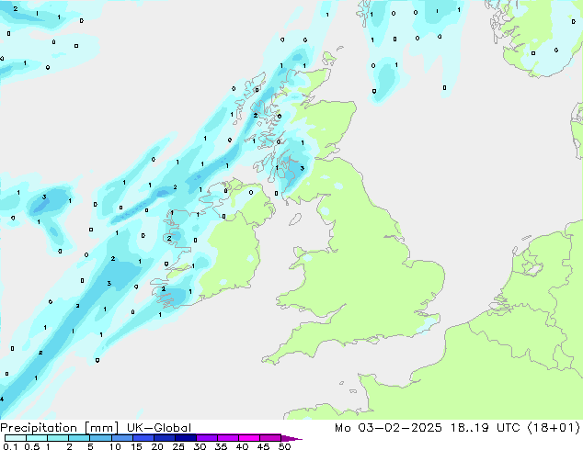Image resolution: width=583 pixels, height=450 pixels.
Task: Click the 'Mo' weekday label
Action: tap(343, 428)
